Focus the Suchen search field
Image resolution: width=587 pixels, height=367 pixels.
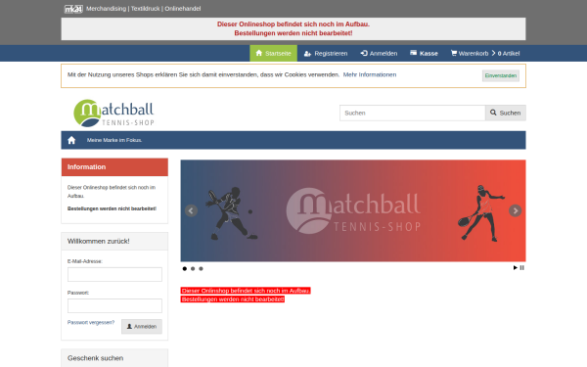click(413, 113)
